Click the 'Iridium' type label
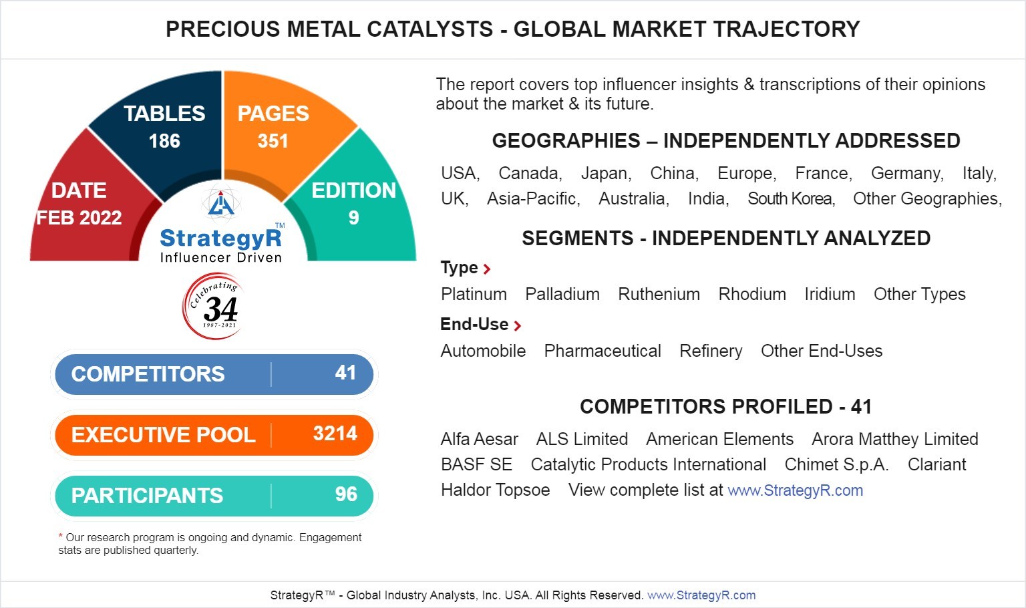 [x=830, y=295]
